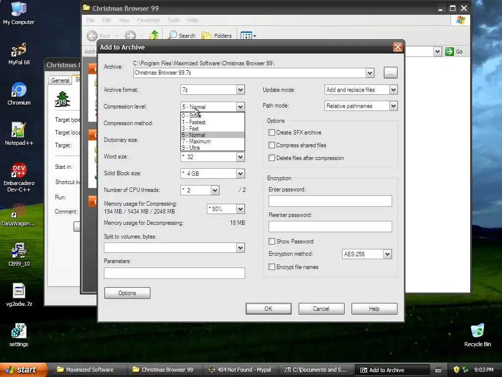This screenshot has width=502, height=377.
Task: Open the Word size dropdown
Action: [x=240, y=157]
